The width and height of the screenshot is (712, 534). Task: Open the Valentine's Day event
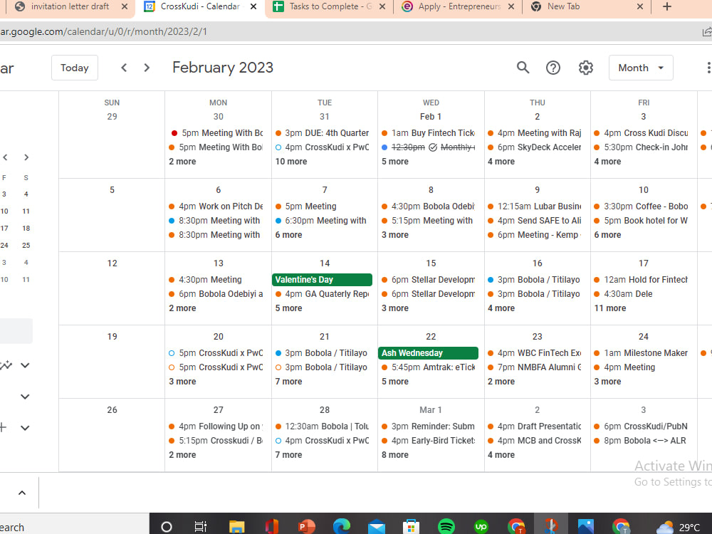322,280
